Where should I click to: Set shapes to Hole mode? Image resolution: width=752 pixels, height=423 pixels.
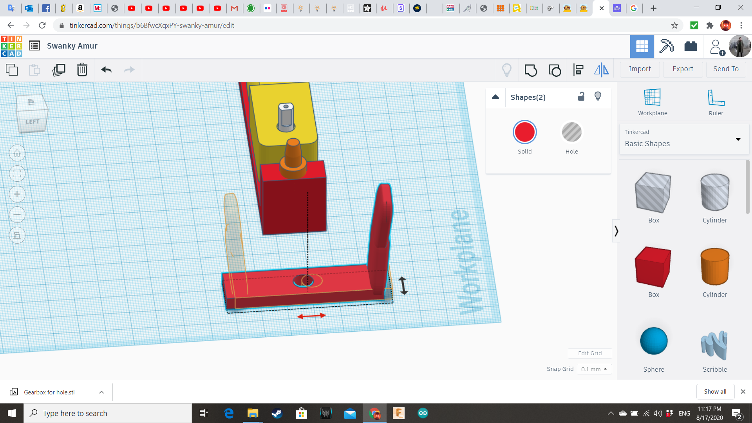(571, 132)
